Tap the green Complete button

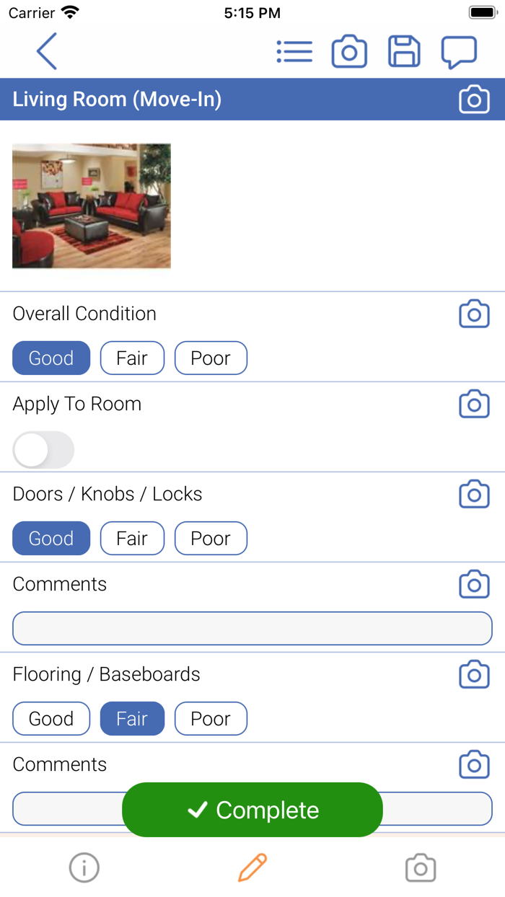click(x=252, y=810)
